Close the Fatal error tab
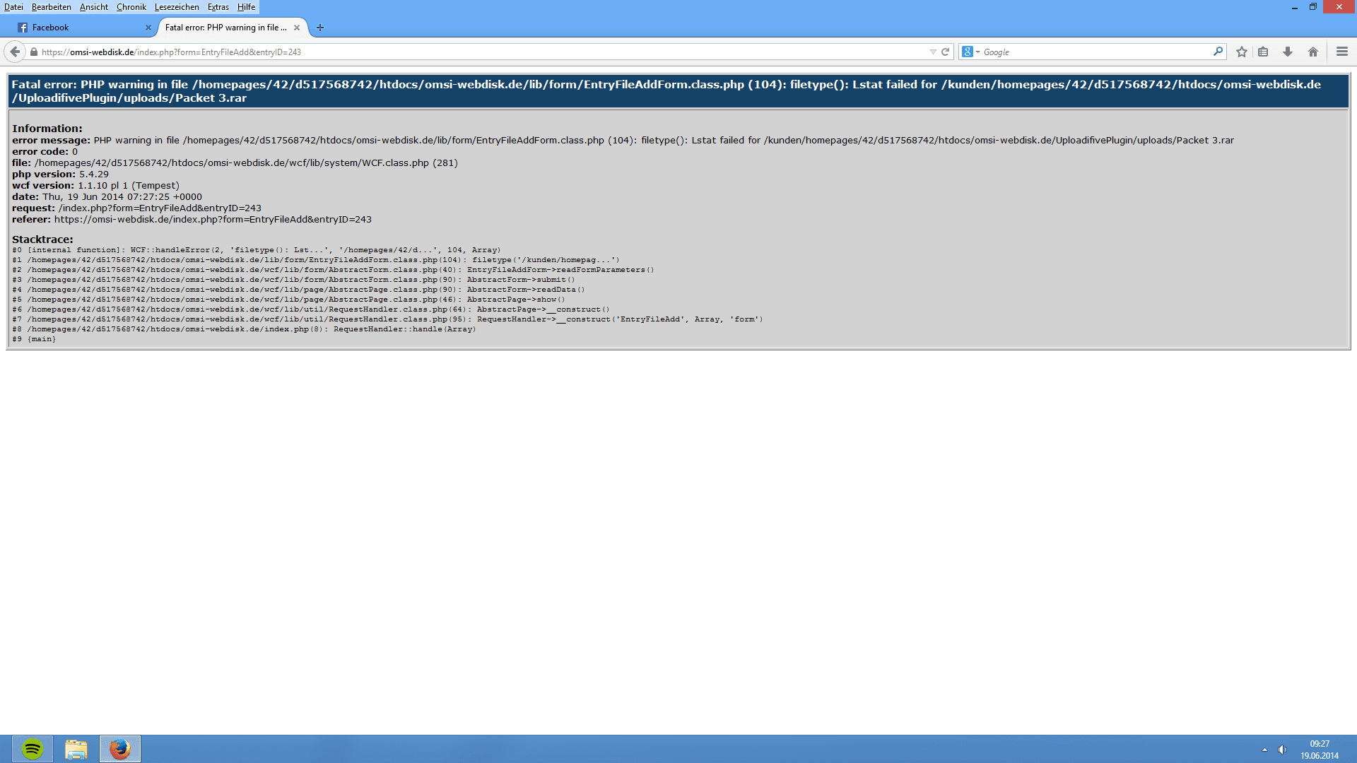Image resolution: width=1357 pixels, height=763 pixels. click(297, 28)
